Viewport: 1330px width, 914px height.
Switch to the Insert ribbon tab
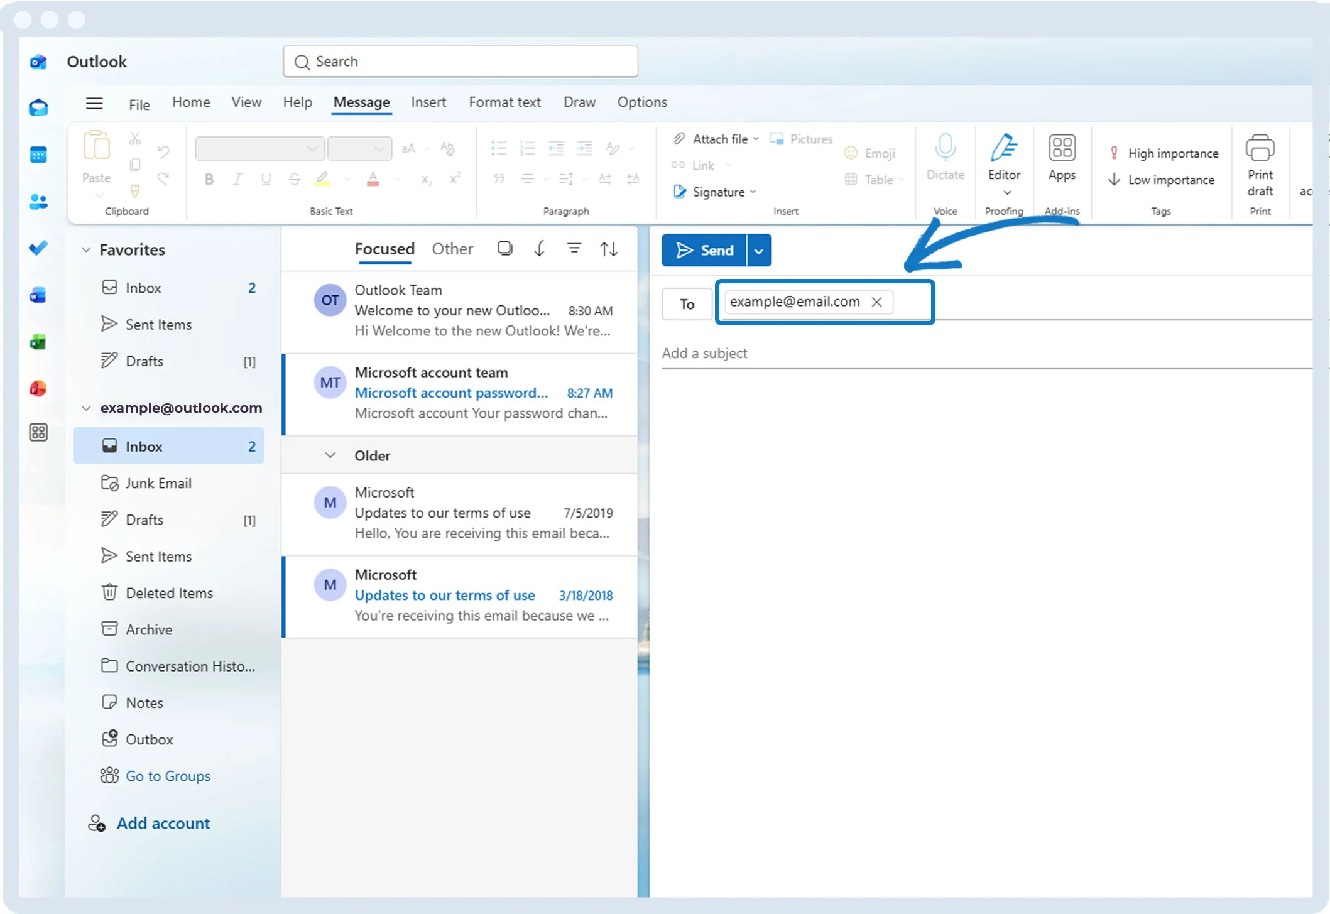point(428,102)
